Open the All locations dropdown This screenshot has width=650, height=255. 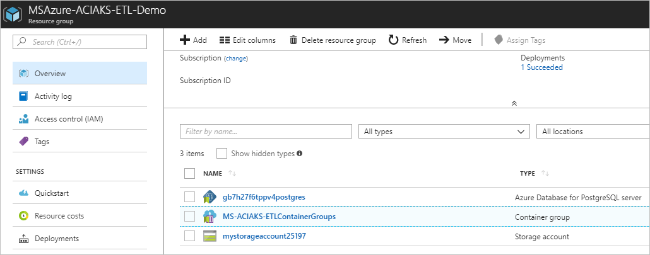[593, 132]
